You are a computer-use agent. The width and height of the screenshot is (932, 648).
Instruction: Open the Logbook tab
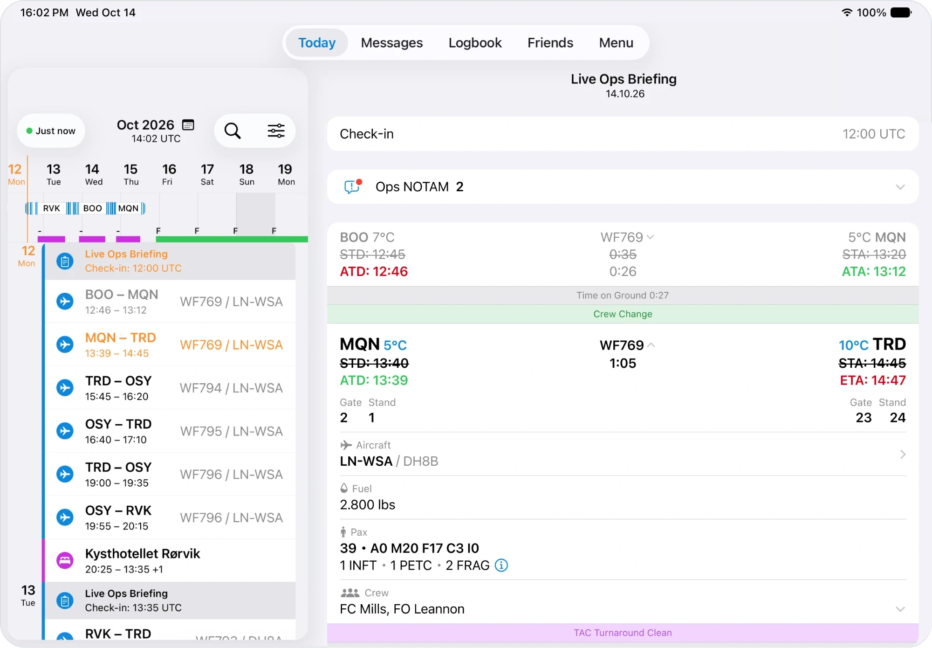(475, 43)
